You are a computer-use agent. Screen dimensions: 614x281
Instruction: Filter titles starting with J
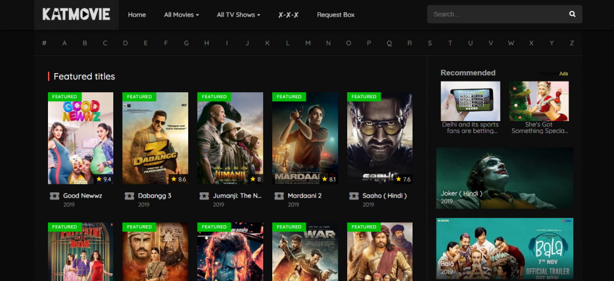click(247, 43)
